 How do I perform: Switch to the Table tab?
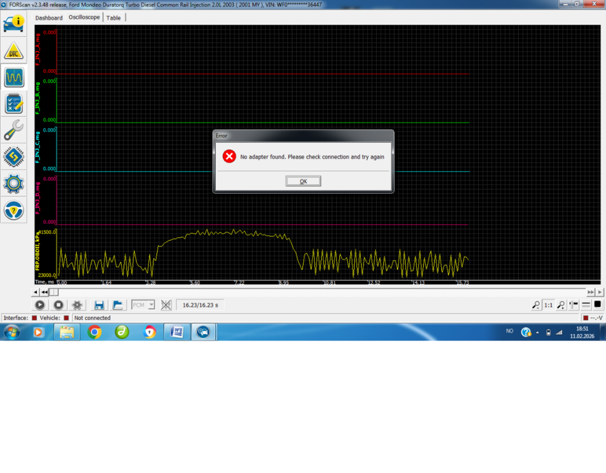pyautogui.click(x=113, y=18)
